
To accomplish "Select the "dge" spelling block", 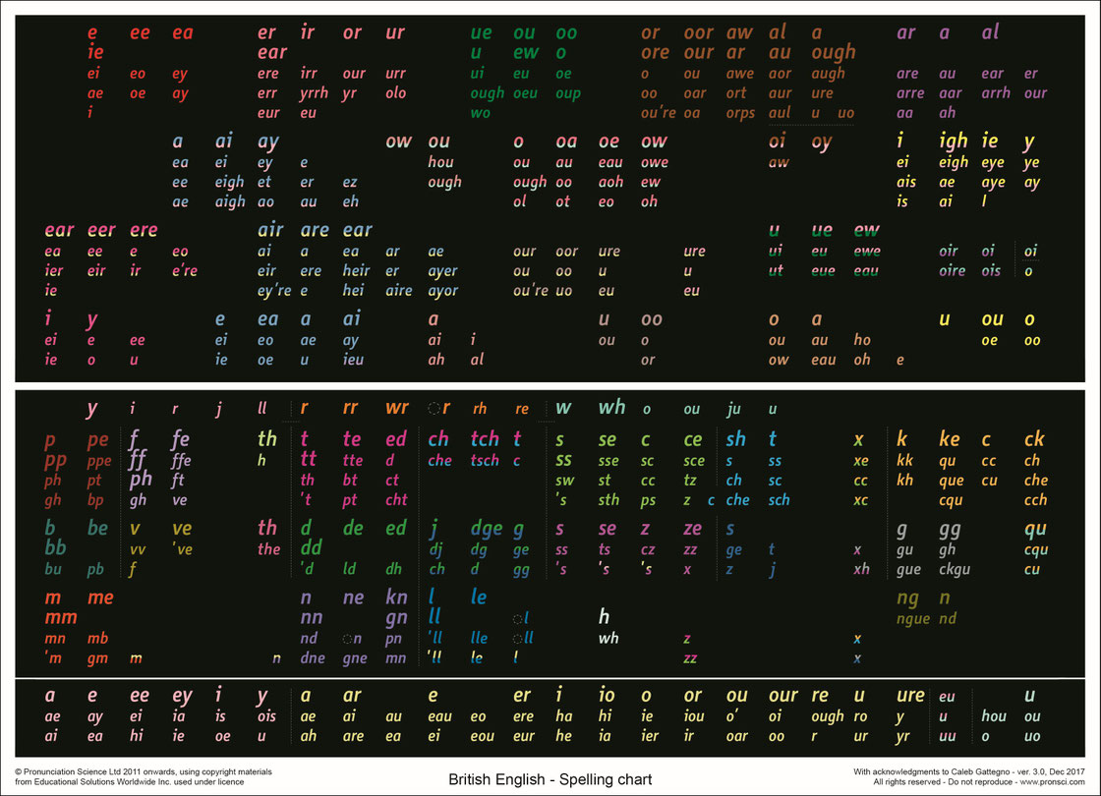I will pos(485,528).
